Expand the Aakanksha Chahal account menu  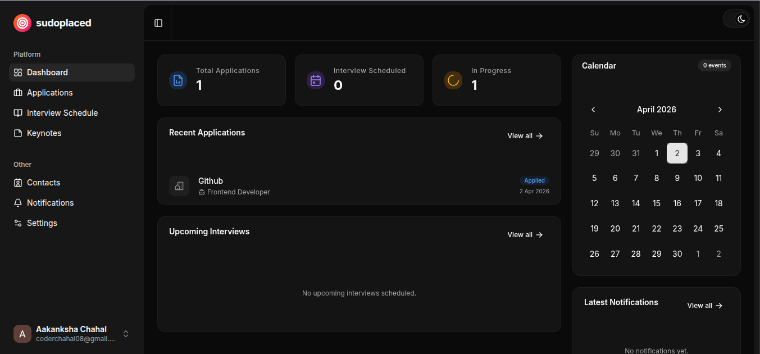coord(126,334)
